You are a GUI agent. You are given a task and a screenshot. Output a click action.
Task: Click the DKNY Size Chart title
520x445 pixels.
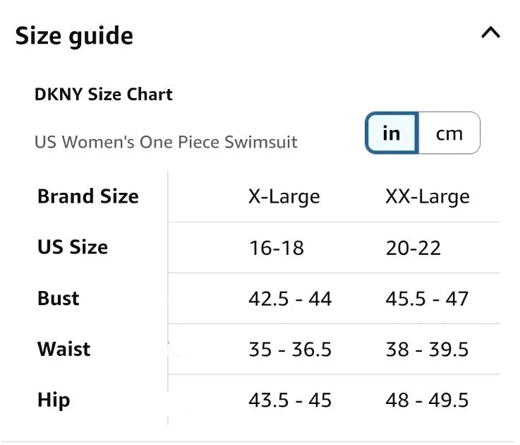tap(104, 95)
